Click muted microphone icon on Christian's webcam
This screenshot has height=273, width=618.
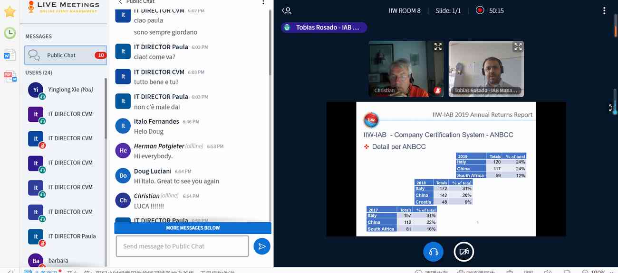point(437,91)
